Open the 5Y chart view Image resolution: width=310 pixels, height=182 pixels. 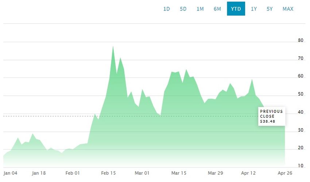(x=270, y=9)
